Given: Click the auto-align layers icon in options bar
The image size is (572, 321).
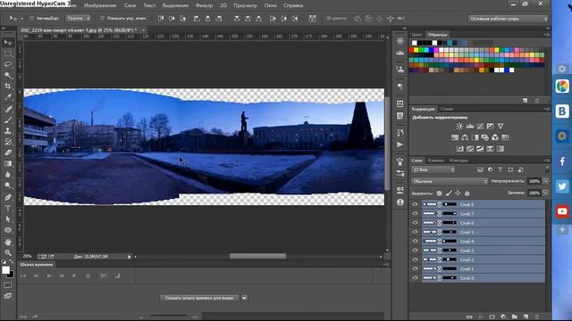Looking at the screenshot, I should click(x=313, y=18).
